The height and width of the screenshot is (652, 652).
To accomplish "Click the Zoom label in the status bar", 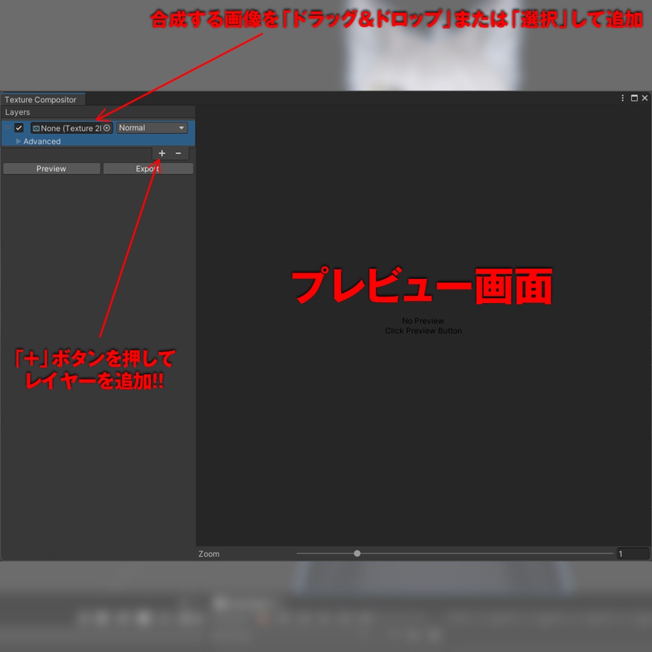I will pyautogui.click(x=208, y=553).
